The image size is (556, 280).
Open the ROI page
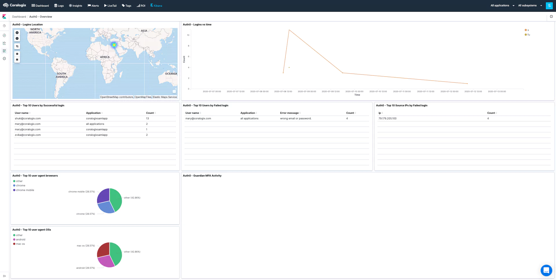click(x=141, y=5)
